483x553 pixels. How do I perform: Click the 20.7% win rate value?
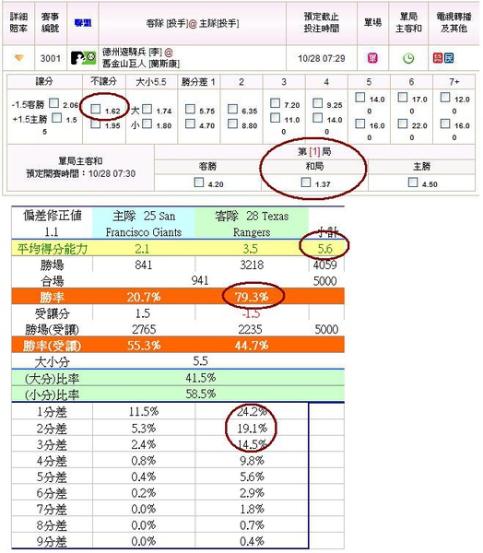[x=144, y=297]
